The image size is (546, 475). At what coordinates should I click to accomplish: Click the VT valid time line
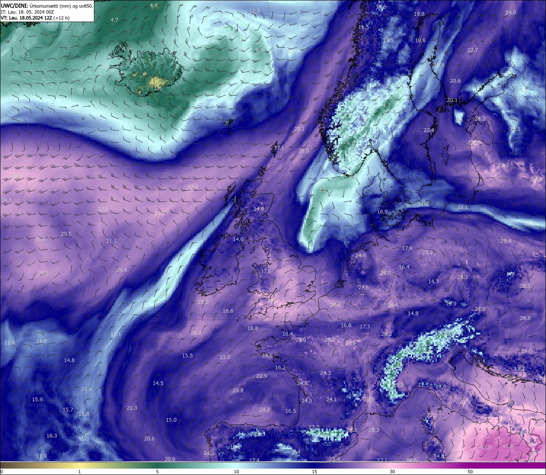coord(35,18)
